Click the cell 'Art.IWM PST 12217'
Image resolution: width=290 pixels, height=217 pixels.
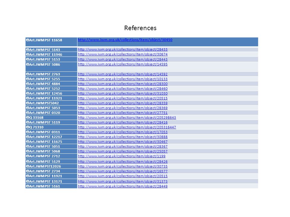click(51, 137)
